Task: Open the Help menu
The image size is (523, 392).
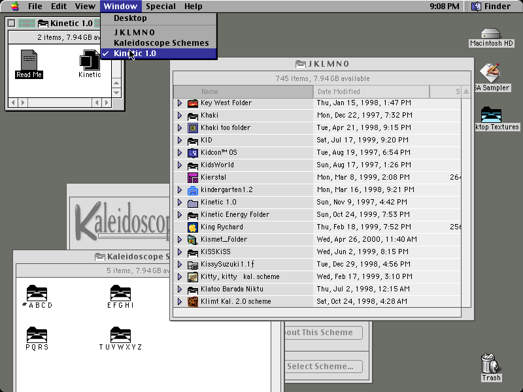Action: (x=193, y=7)
